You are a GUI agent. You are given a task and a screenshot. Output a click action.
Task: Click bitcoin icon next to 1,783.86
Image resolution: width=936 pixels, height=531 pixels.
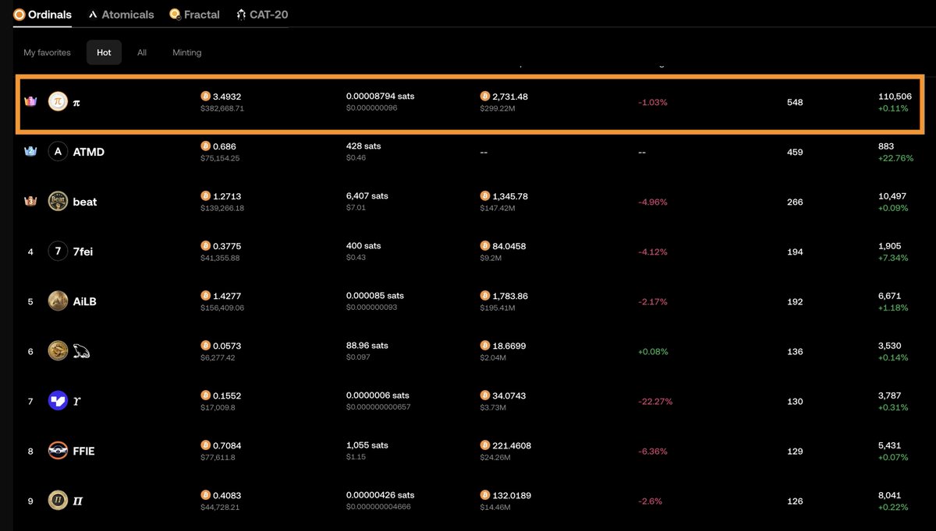(485, 296)
